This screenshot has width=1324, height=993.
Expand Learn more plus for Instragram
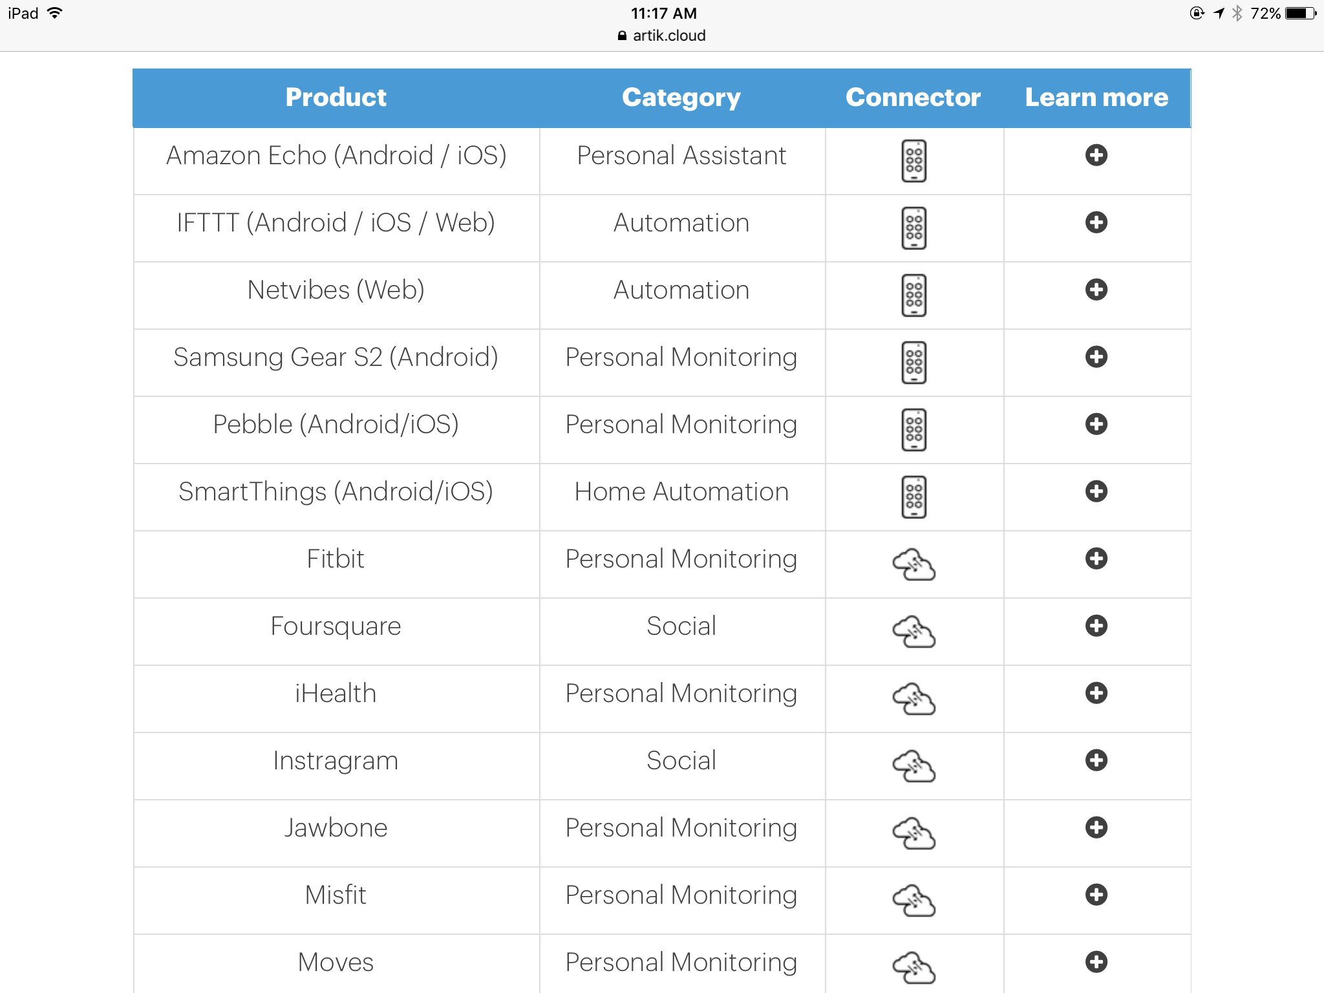pyautogui.click(x=1096, y=760)
